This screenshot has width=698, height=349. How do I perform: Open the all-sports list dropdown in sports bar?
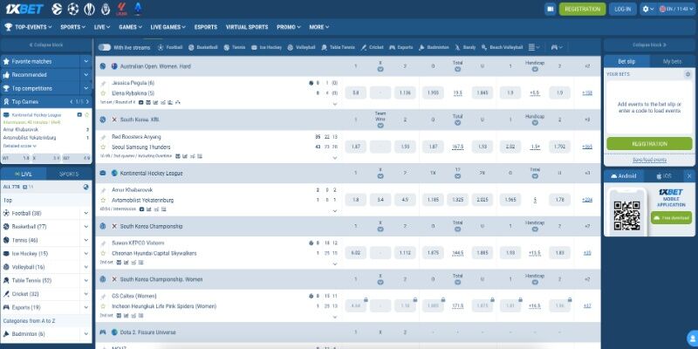pyautogui.click(x=534, y=47)
